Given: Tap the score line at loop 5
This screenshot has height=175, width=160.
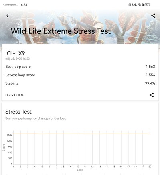Looking at the screenshot, I should (42, 134).
